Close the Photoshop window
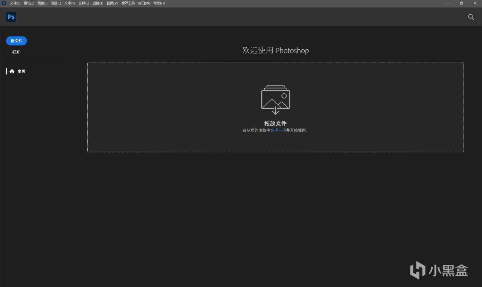This screenshot has height=287, width=482. point(475,3)
